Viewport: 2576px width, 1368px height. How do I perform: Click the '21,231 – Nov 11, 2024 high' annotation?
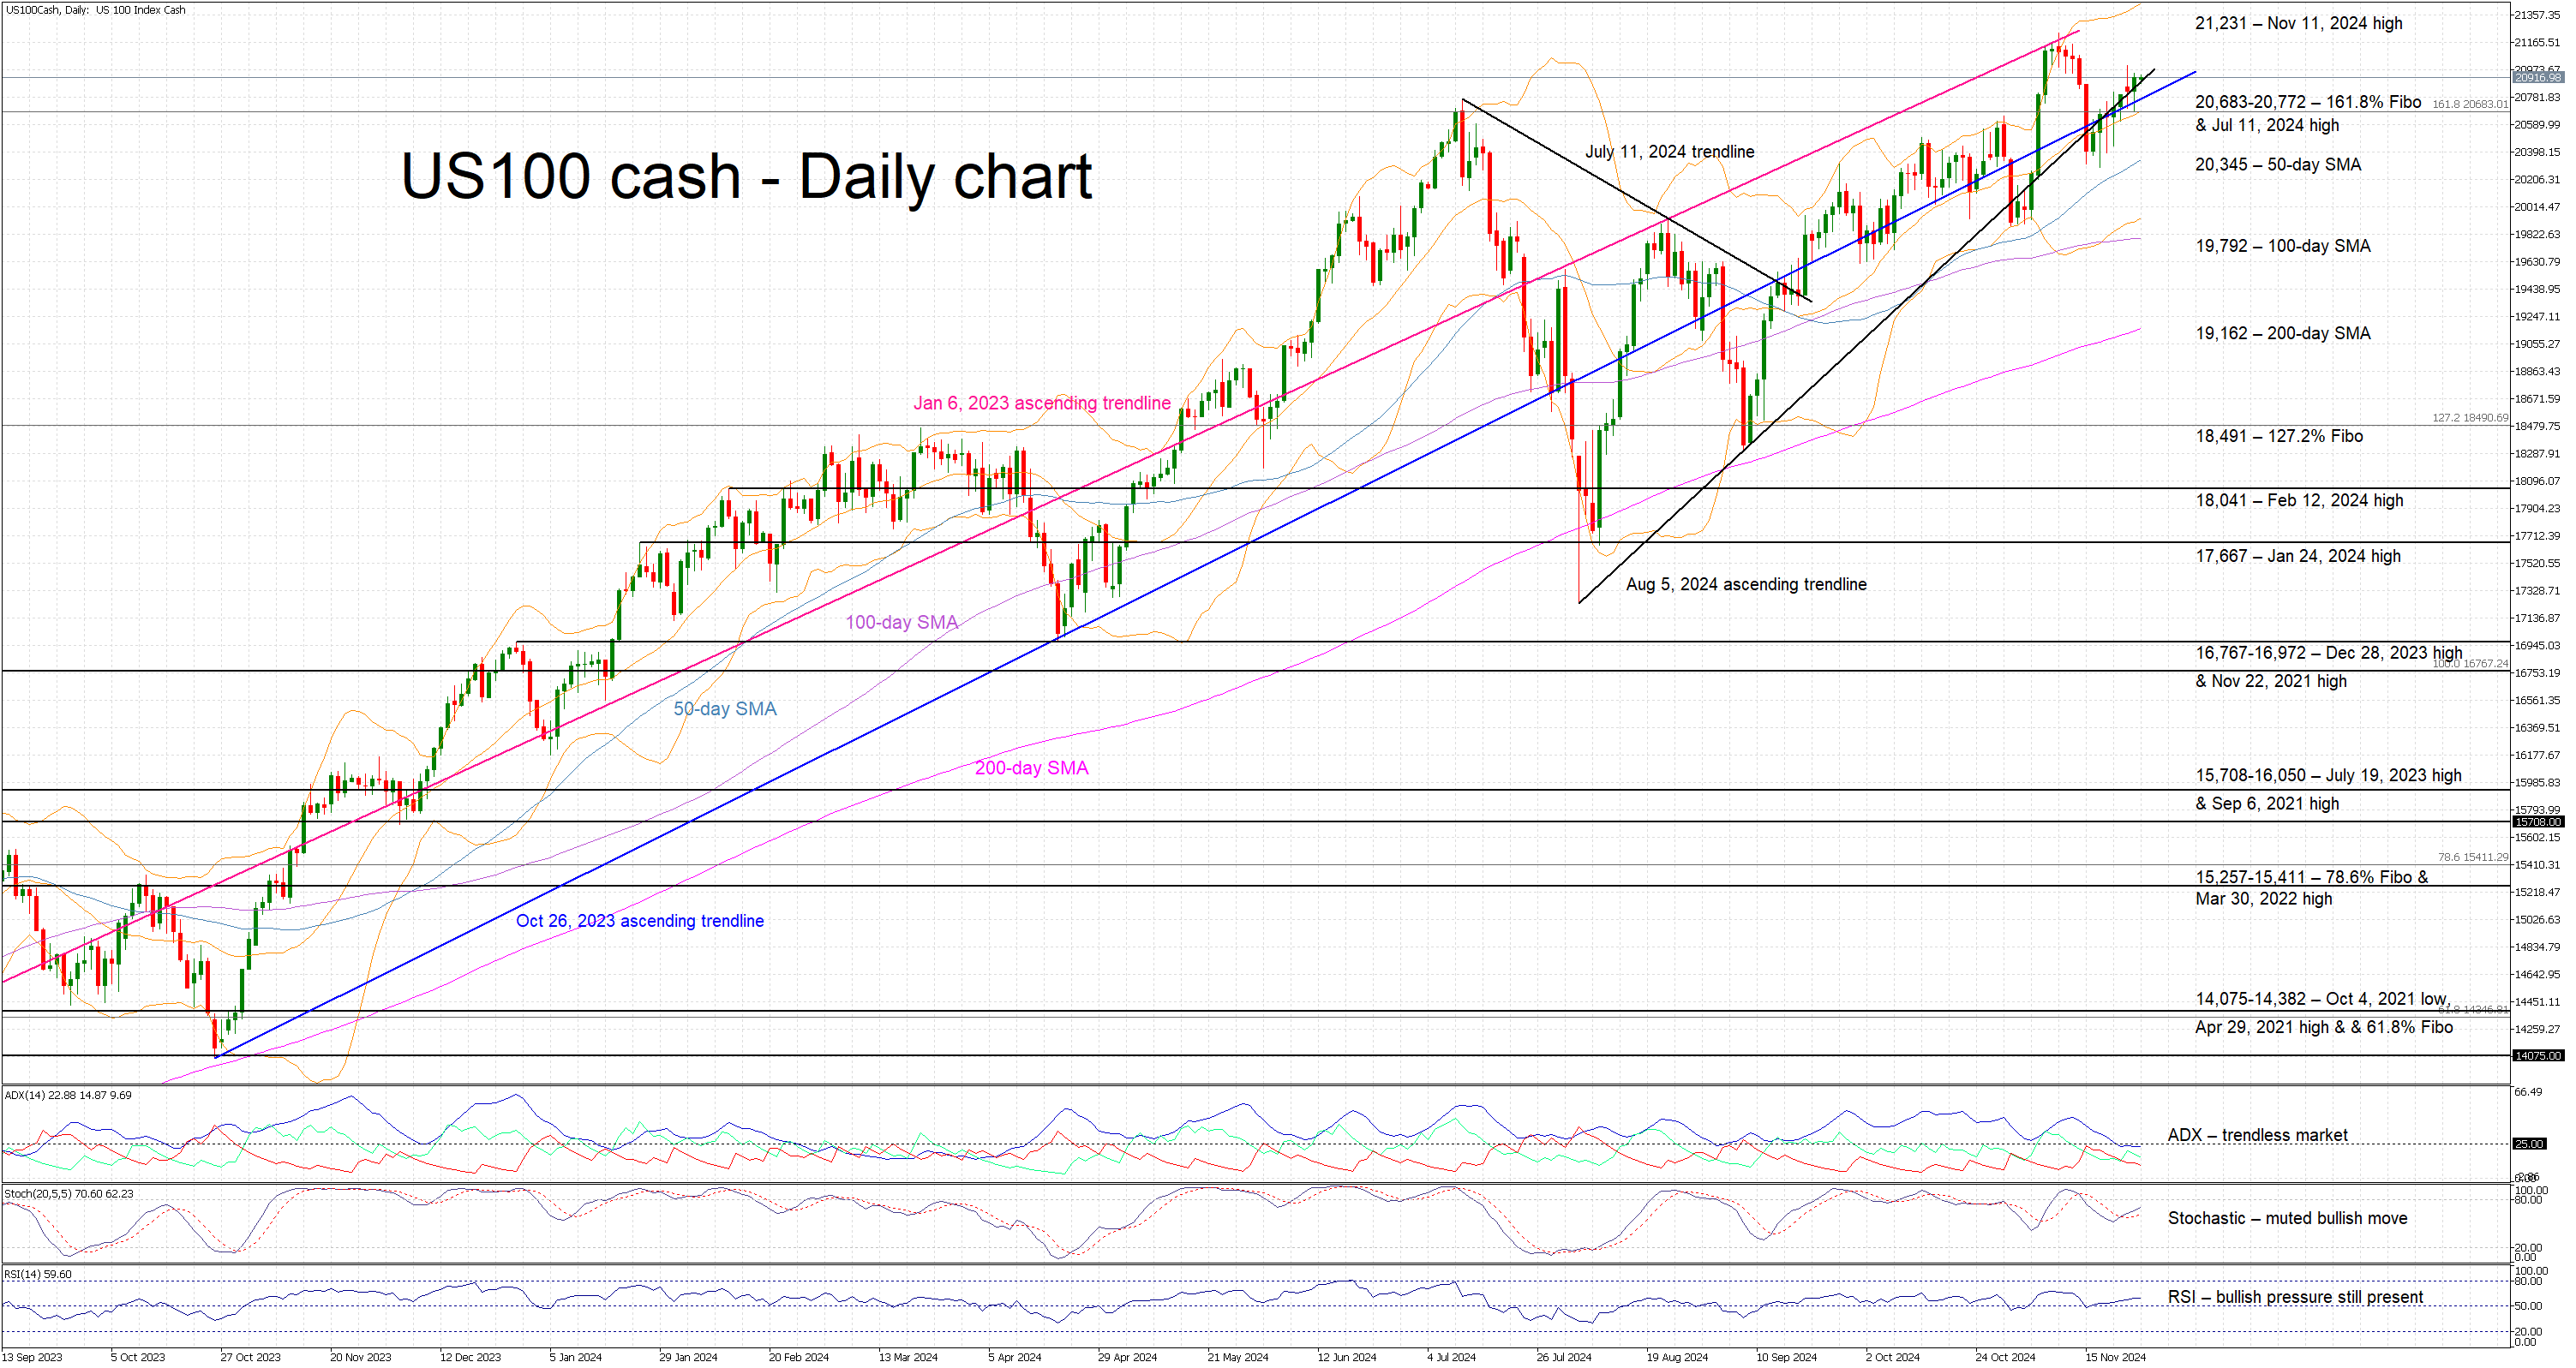click(2298, 23)
